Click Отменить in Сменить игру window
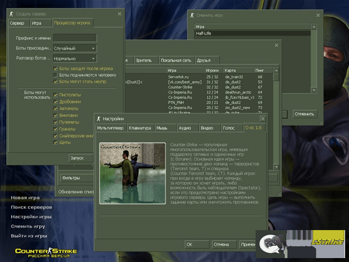The width and height of the screenshot is (349, 262). point(304,114)
